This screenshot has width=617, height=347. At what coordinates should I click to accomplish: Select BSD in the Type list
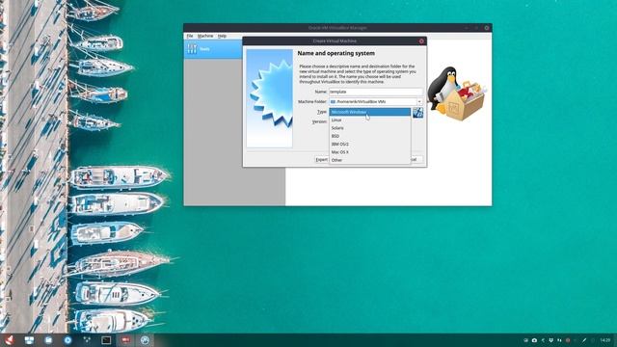coord(369,136)
